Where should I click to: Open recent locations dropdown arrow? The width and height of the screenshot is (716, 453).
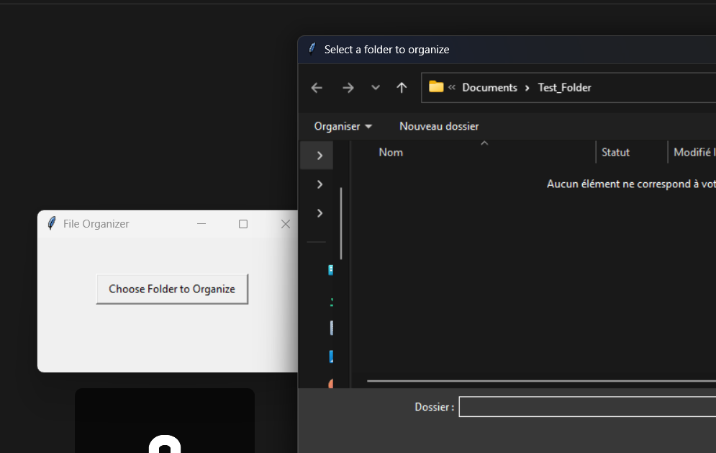click(x=376, y=88)
